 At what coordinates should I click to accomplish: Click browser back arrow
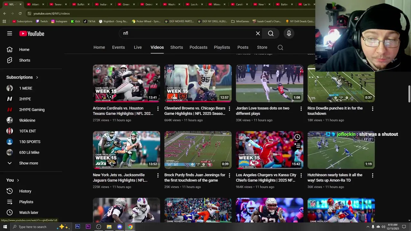pos(4,13)
